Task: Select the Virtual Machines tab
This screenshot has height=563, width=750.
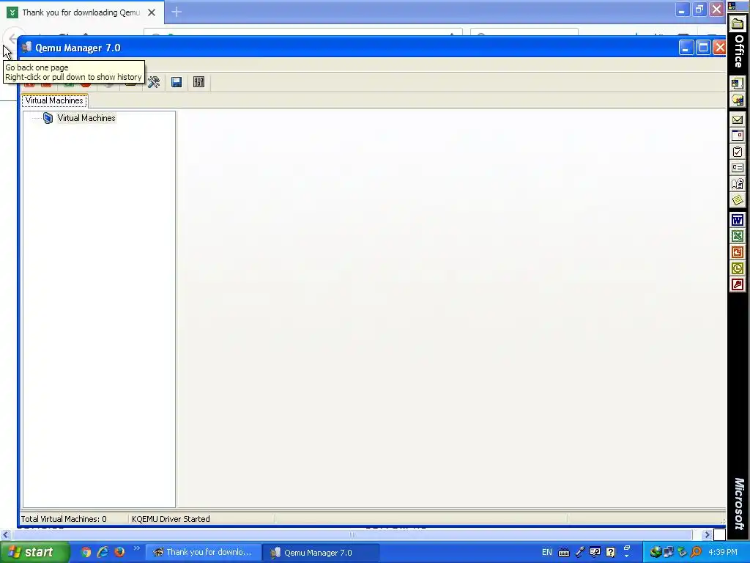Action: 54,100
